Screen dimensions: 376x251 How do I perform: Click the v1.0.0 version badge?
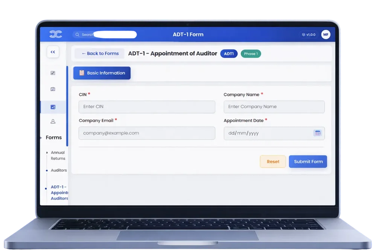click(x=309, y=35)
